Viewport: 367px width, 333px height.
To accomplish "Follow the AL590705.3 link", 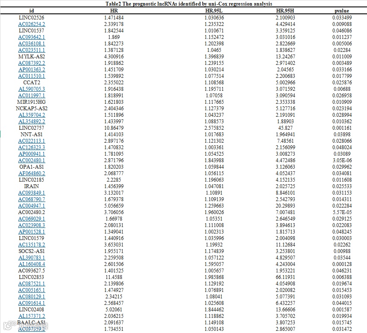I will point(32,89).
